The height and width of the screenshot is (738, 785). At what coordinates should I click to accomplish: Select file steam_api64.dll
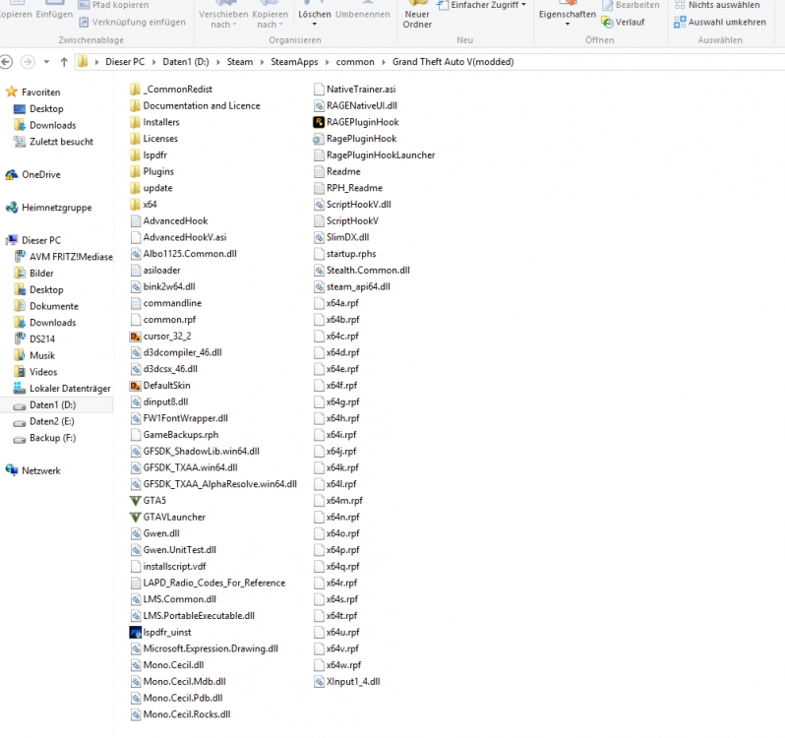click(352, 287)
